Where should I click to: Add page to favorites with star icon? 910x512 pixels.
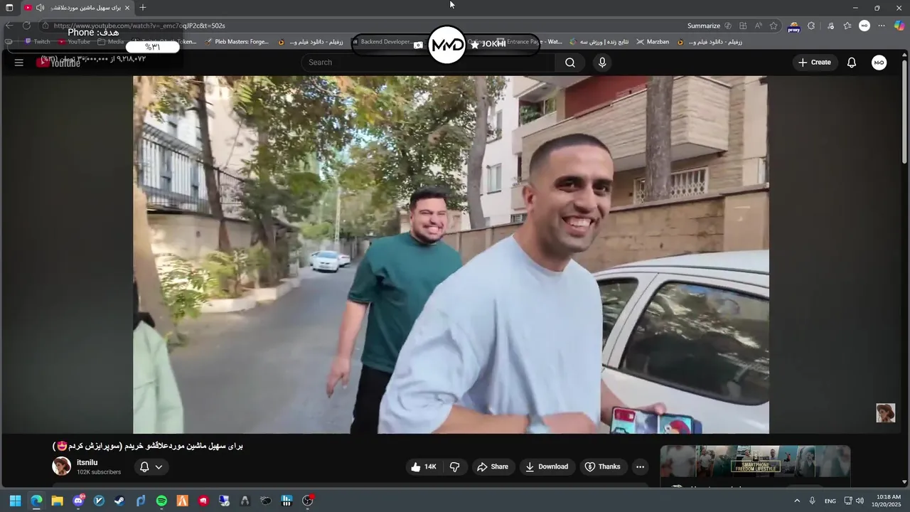[x=773, y=26]
